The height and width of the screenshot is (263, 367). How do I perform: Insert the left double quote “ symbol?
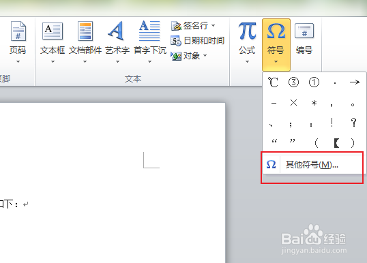(274, 141)
